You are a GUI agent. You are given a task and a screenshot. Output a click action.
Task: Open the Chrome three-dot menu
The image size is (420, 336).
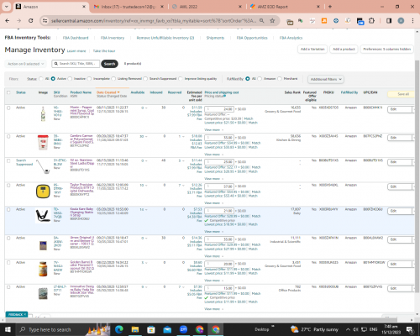(x=412, y=21)
